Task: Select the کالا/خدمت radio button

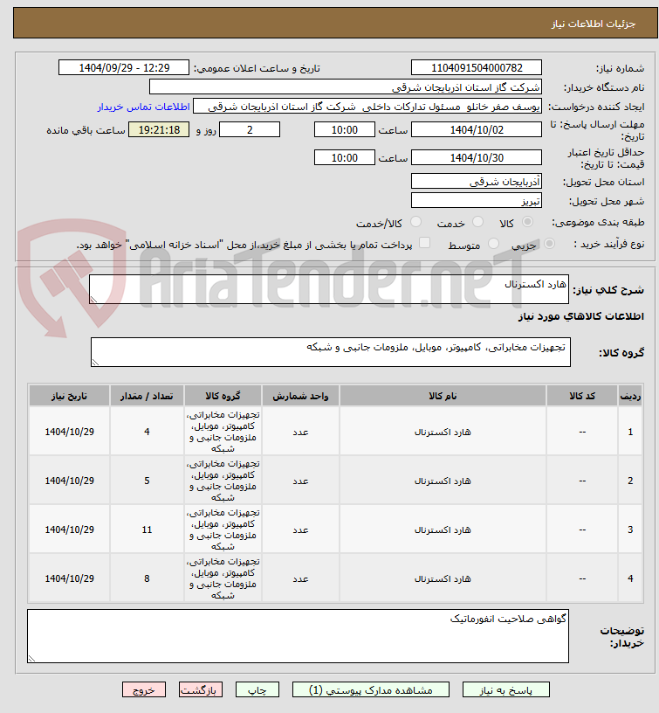Action: pyautogui.click(x=415, y=222)
